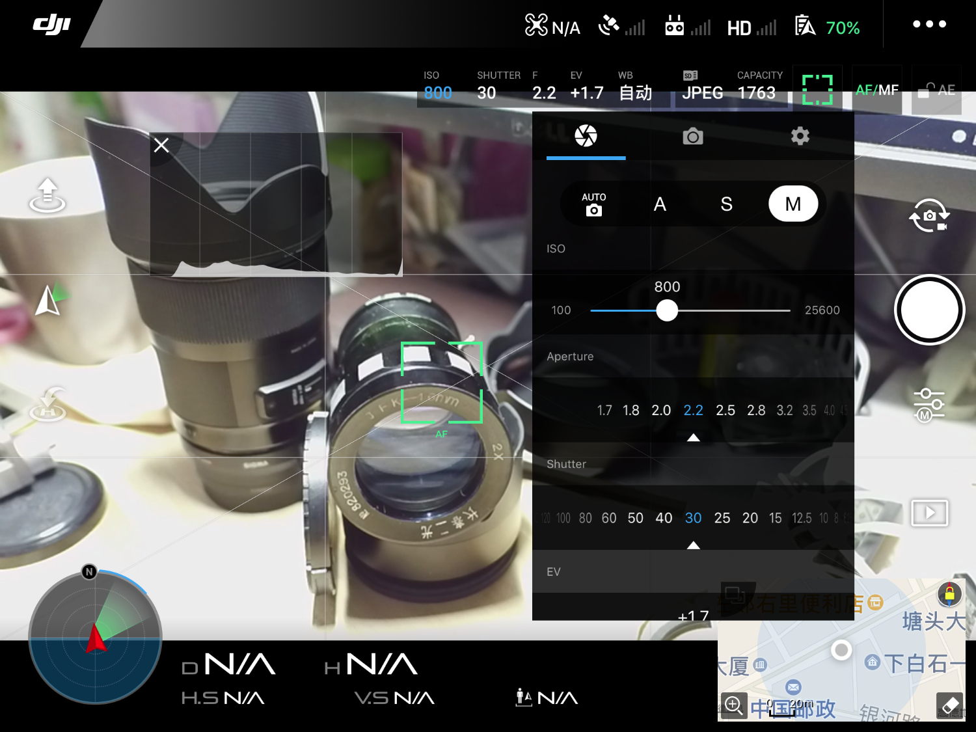Switch AF/MF focus mode

[876, 90]
